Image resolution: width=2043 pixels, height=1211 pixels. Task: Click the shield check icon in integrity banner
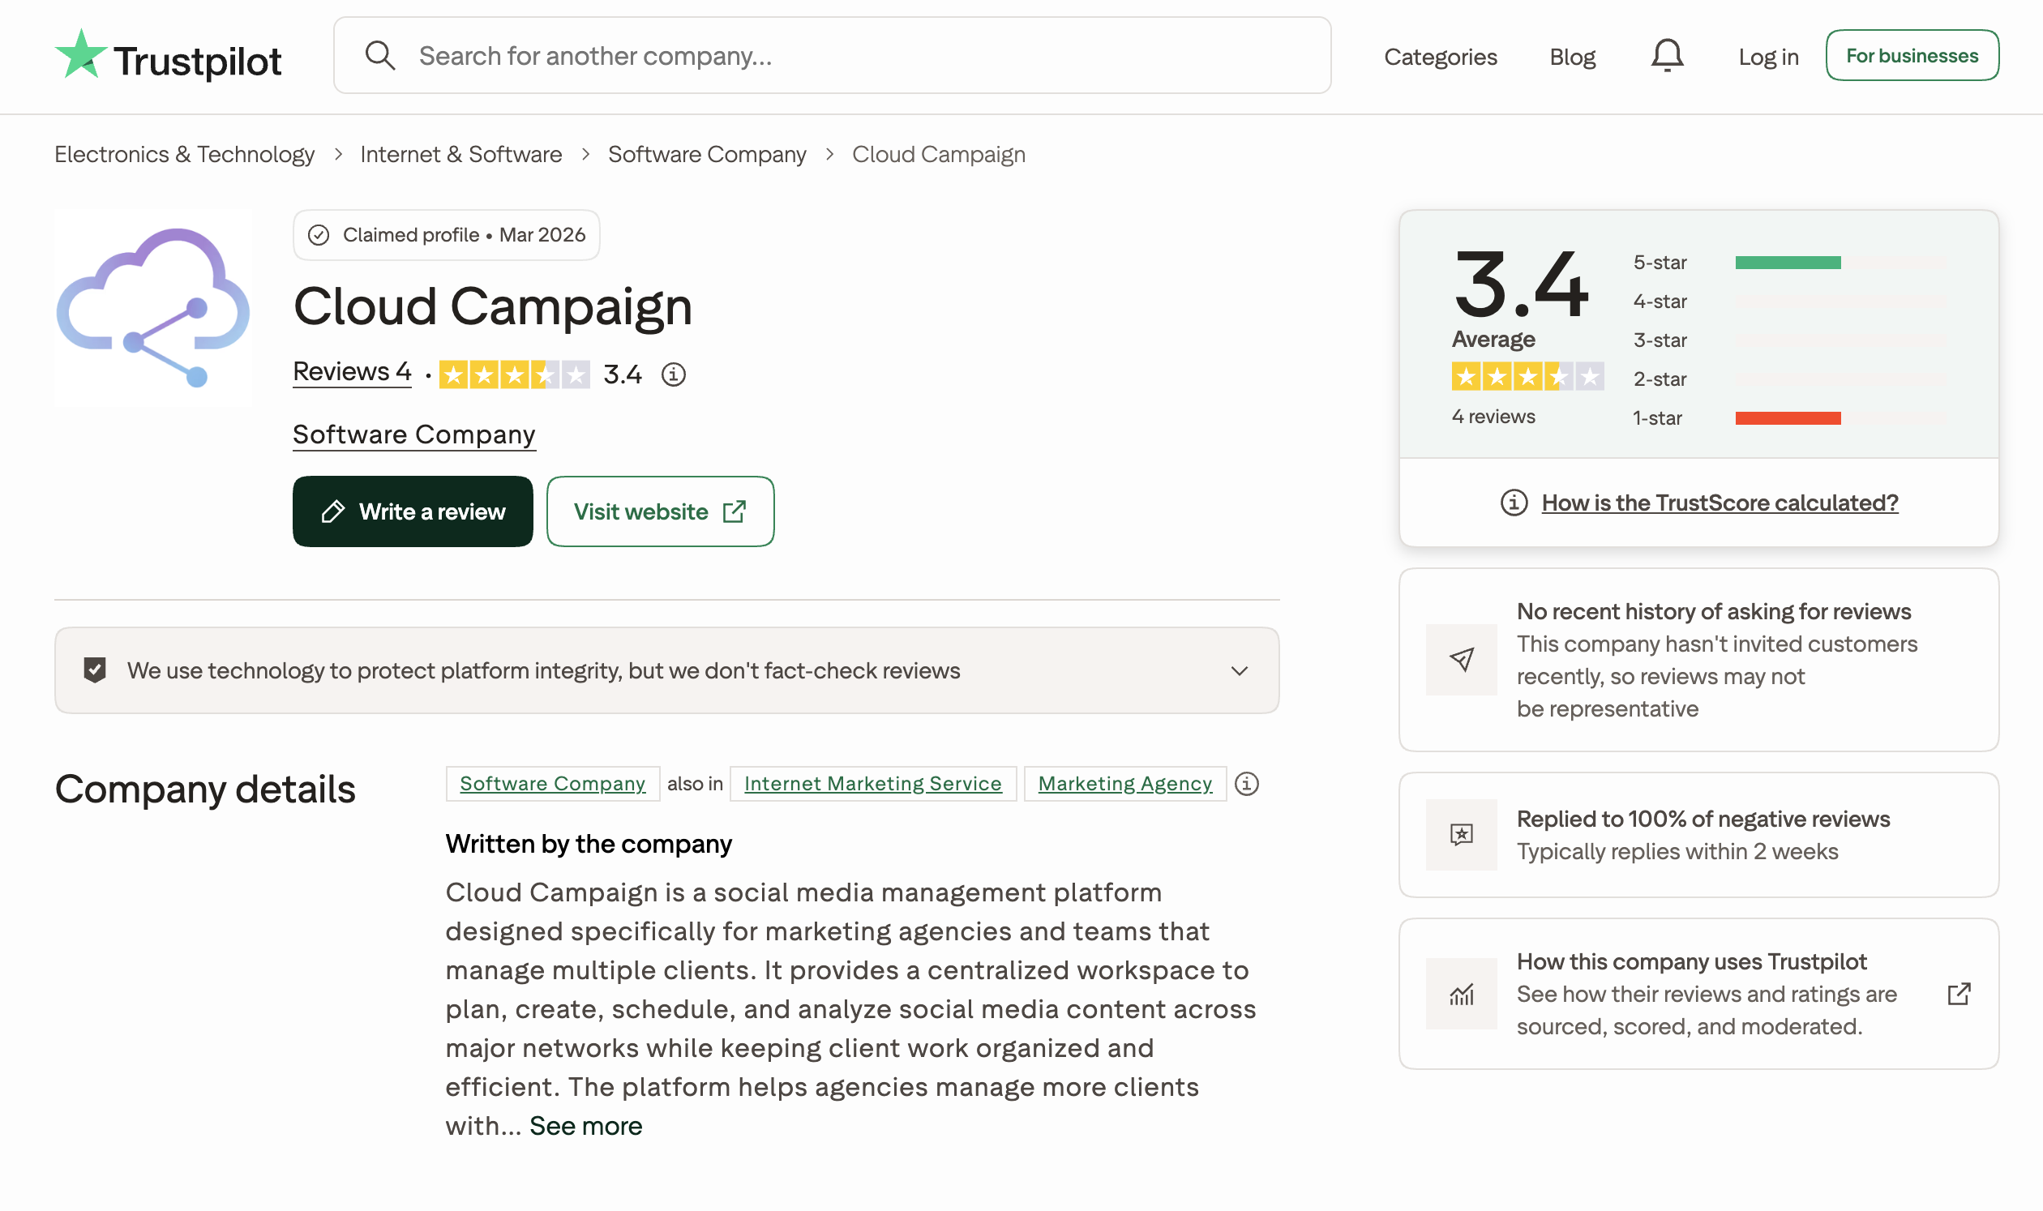(95, 670)
